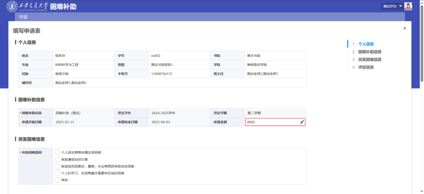Click the vertical scrollbar thumb

tap(422, 43)
